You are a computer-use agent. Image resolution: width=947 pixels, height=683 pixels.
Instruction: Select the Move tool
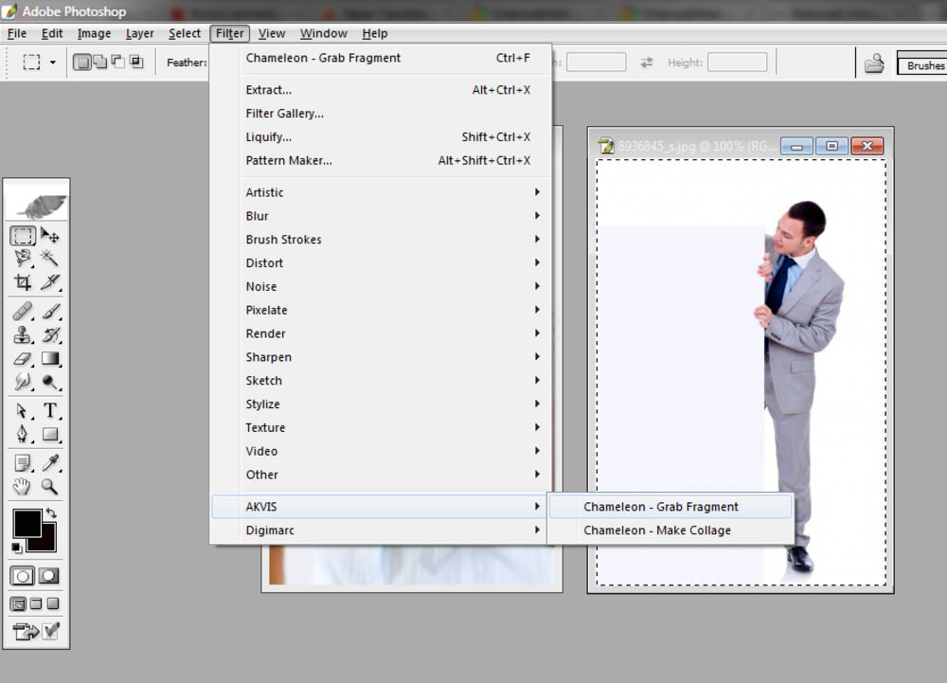pyautogui.click(x=49, y=235)
